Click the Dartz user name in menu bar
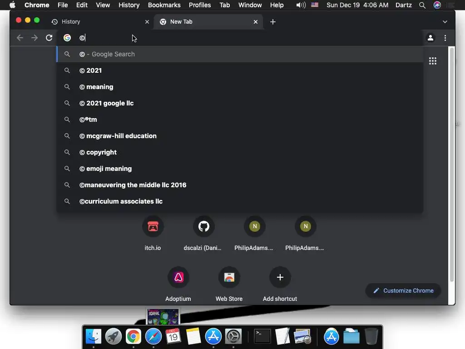 click(404, 5)
